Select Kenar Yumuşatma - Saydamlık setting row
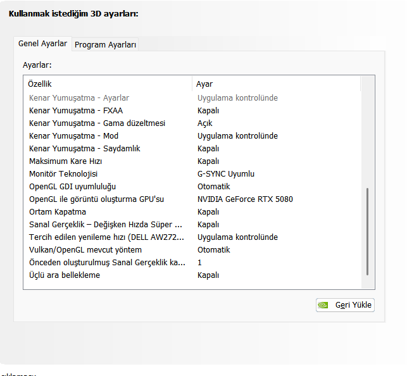 [x=85, y=148]
